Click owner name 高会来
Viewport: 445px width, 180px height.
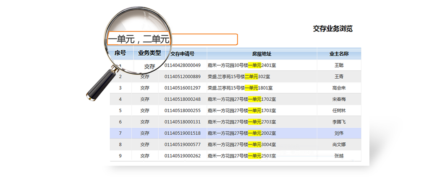pos(339,88)
